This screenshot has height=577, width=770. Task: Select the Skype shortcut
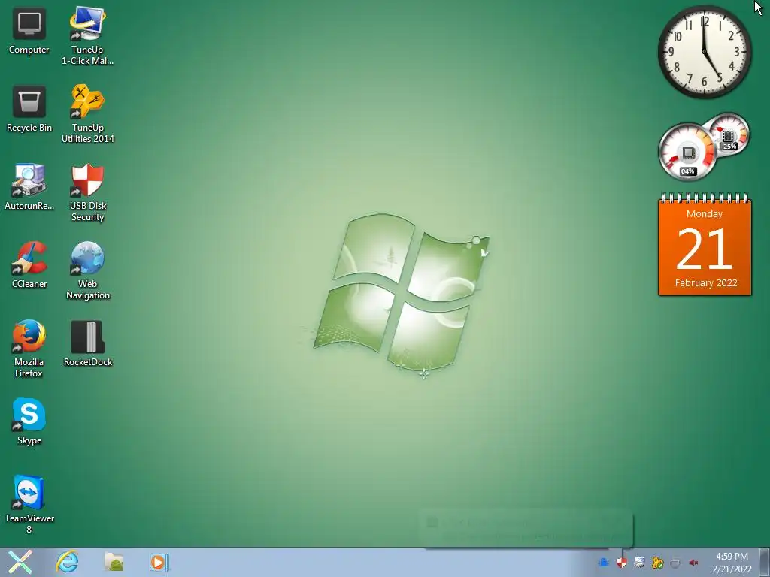click(x=29, y=421)
